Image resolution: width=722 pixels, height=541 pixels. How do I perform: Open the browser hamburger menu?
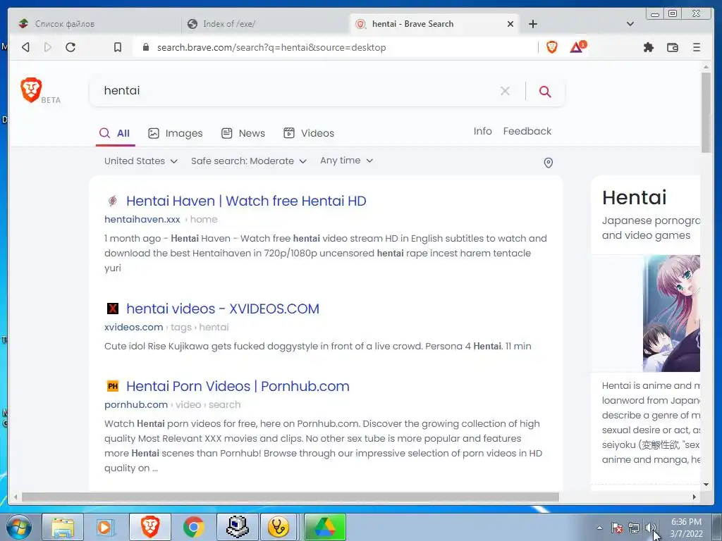tap(696, 47)
